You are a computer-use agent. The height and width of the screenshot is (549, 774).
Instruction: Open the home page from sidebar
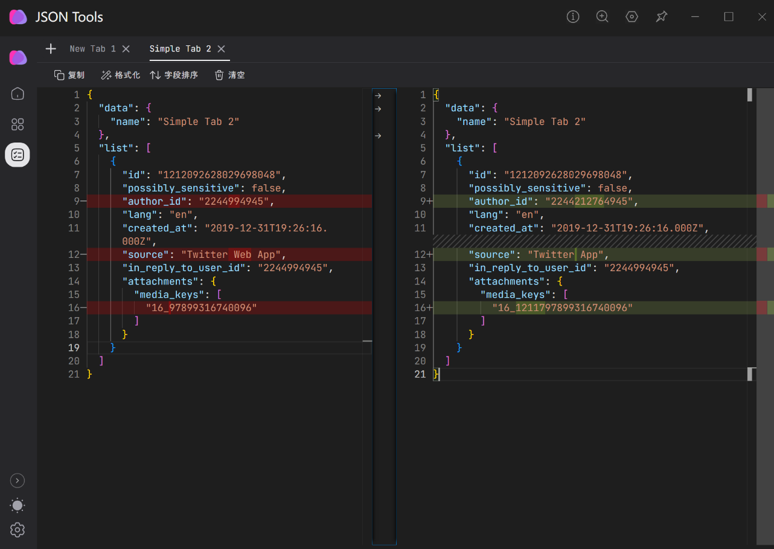(x=18, y=94)
